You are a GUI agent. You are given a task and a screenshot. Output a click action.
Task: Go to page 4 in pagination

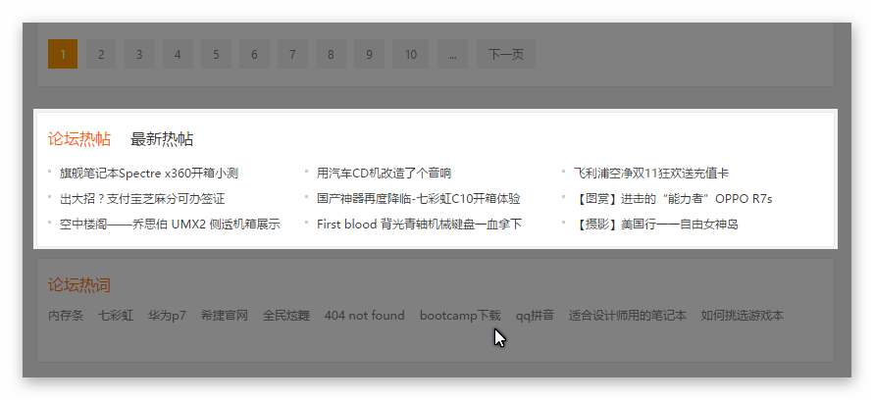(x=178, y=54)
